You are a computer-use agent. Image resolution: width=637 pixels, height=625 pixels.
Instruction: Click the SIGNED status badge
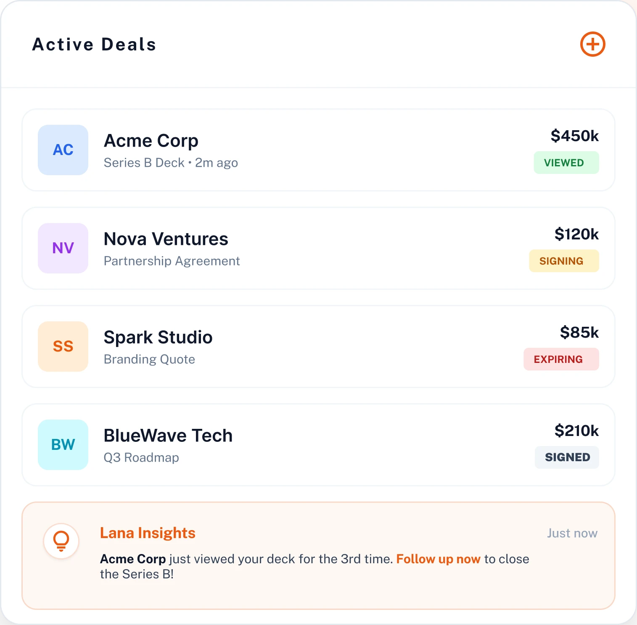pos(567,457)
